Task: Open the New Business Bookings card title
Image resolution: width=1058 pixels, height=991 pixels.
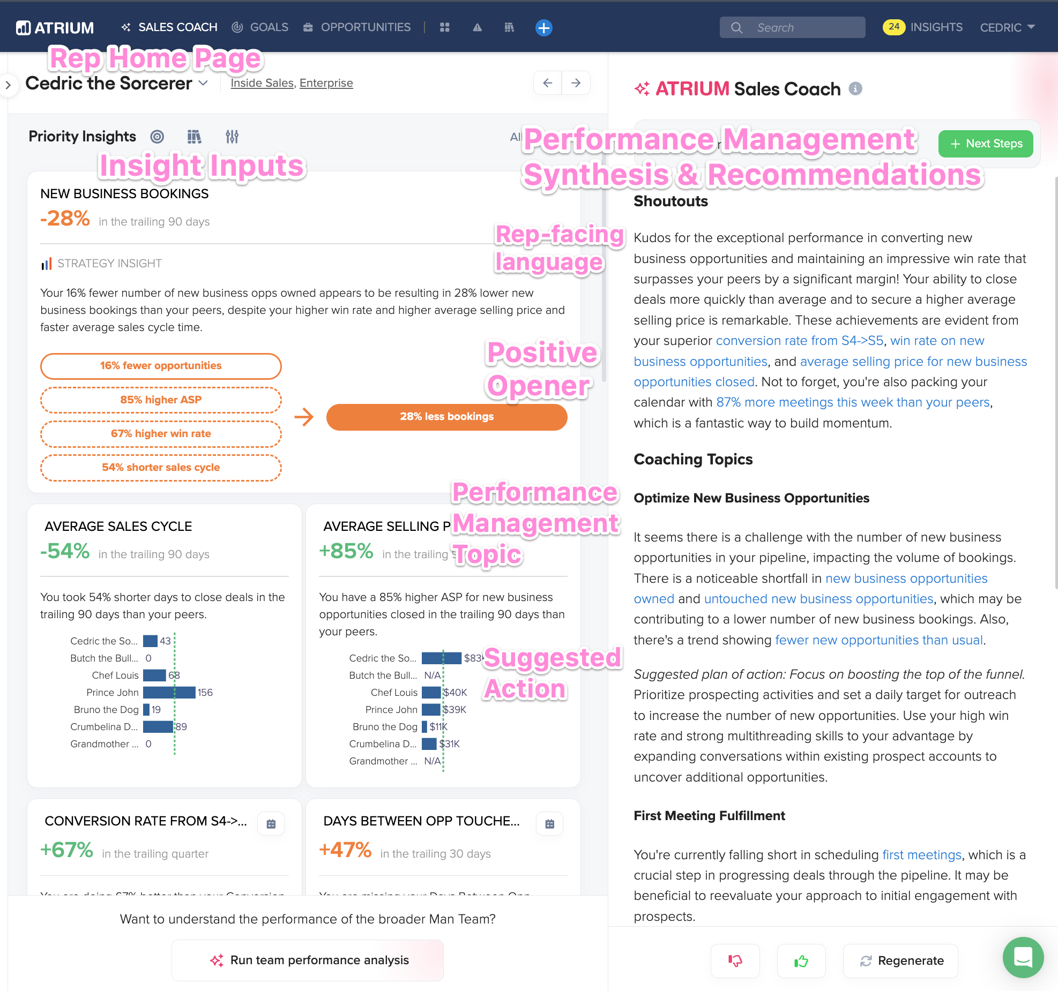Action: pyautogui.click(x=124, y=194)
